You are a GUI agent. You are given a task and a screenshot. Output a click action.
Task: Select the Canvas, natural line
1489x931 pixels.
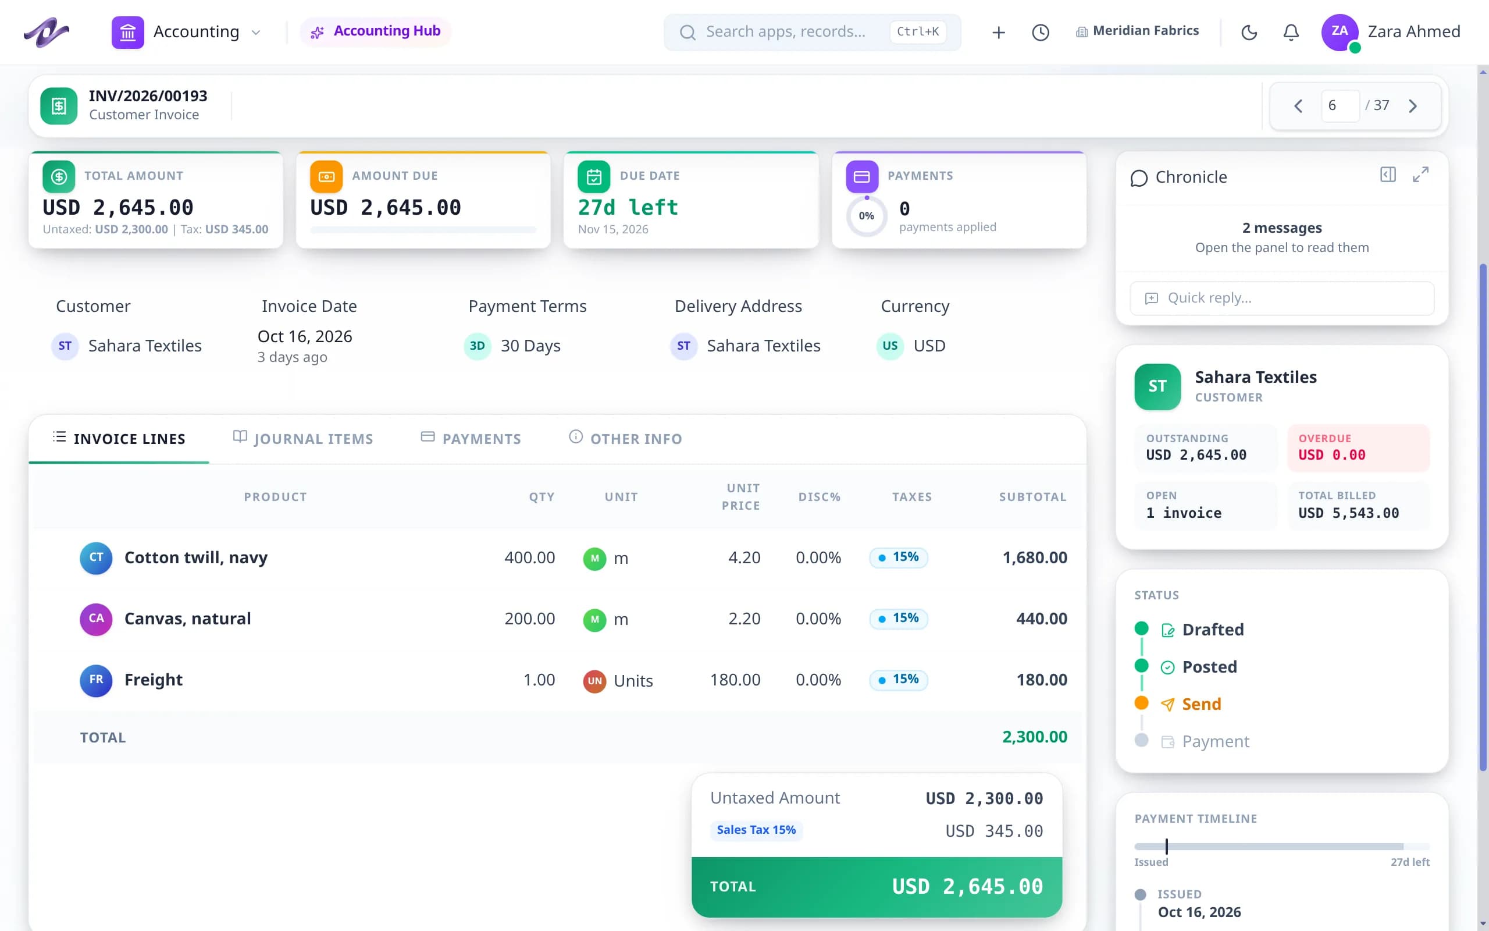(x=557, y=619)
